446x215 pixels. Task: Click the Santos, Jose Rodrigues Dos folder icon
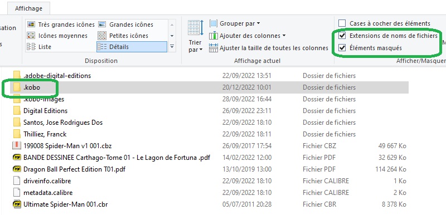click(x=17, y=123)
